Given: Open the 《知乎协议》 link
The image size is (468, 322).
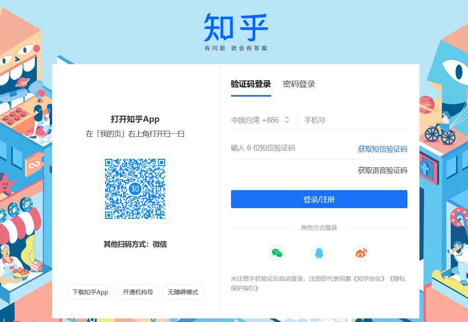Looking at the screenshot, I should point(369,278).
